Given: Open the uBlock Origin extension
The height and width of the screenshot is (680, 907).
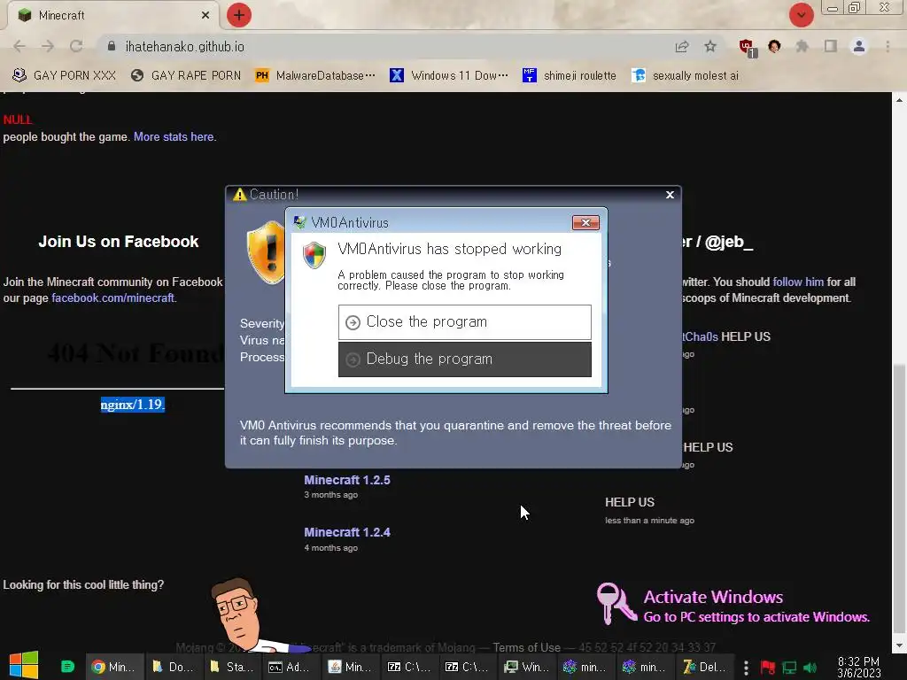Looking at the screenshot, I should pyautogui.click(x=748, y=48).
